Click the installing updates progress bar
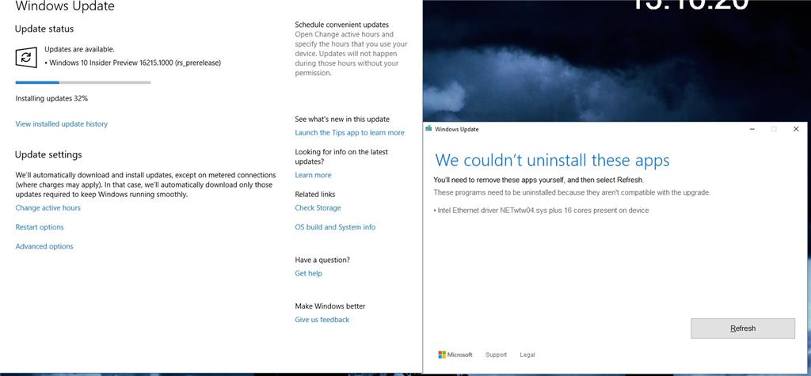The width and height of the screenshot is (811, 376). click(83, 82)
